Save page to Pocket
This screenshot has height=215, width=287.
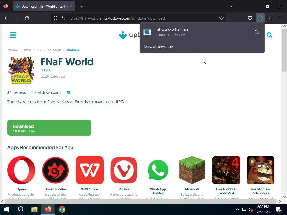pos(250,18)
